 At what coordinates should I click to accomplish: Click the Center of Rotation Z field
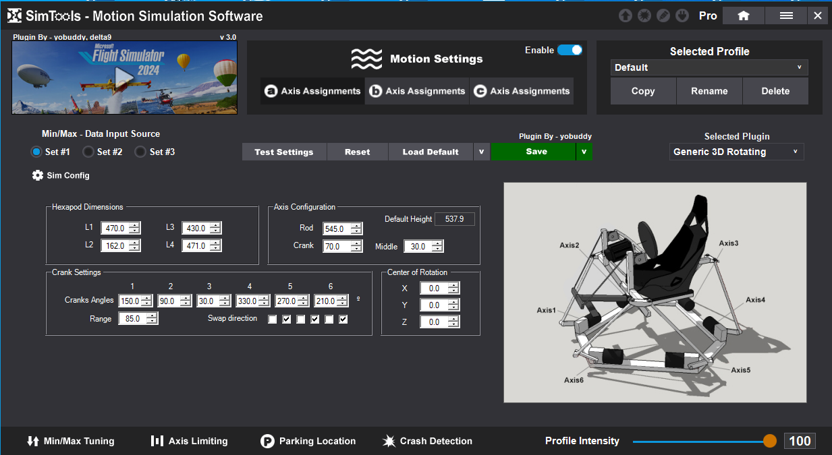[440, 322]
